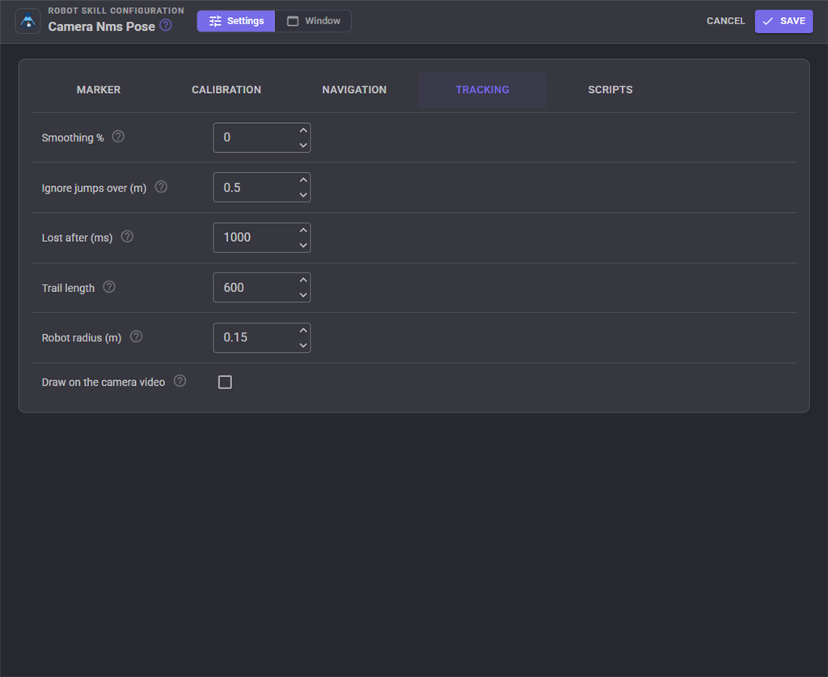Open the Scripts tab
Image resolution: width=828 pixels, height=677 pixels.
tap(610, 90)
